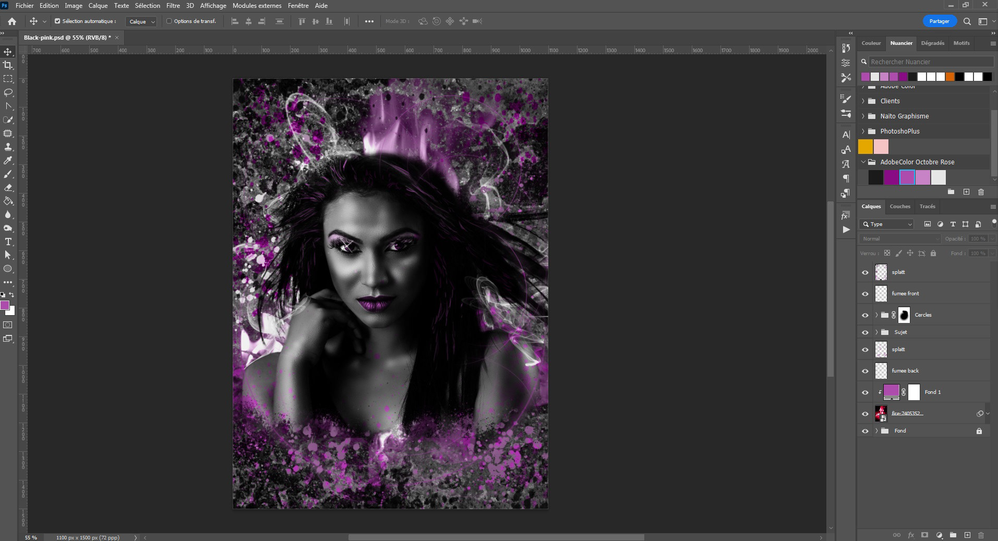Hide the Sujet group
The width and height of the screenshot is (998, 541).
[865, 332]
